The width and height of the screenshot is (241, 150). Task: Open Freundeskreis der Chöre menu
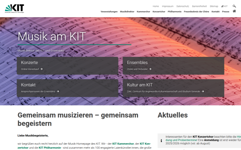point(196,12)
